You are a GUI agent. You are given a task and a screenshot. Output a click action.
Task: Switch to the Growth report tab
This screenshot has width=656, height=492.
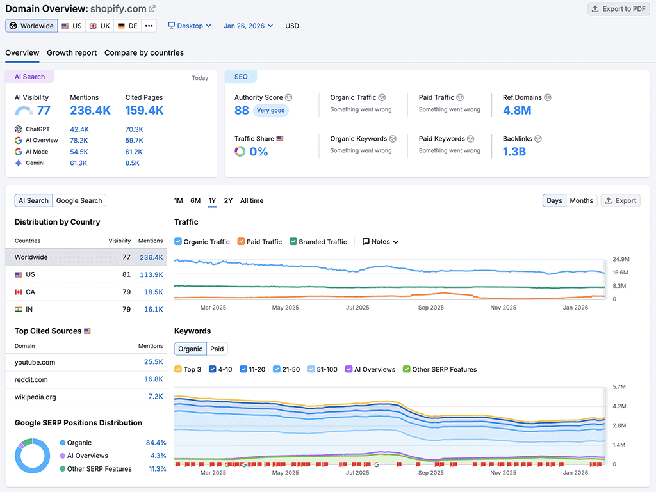click(x=71, y=53)
